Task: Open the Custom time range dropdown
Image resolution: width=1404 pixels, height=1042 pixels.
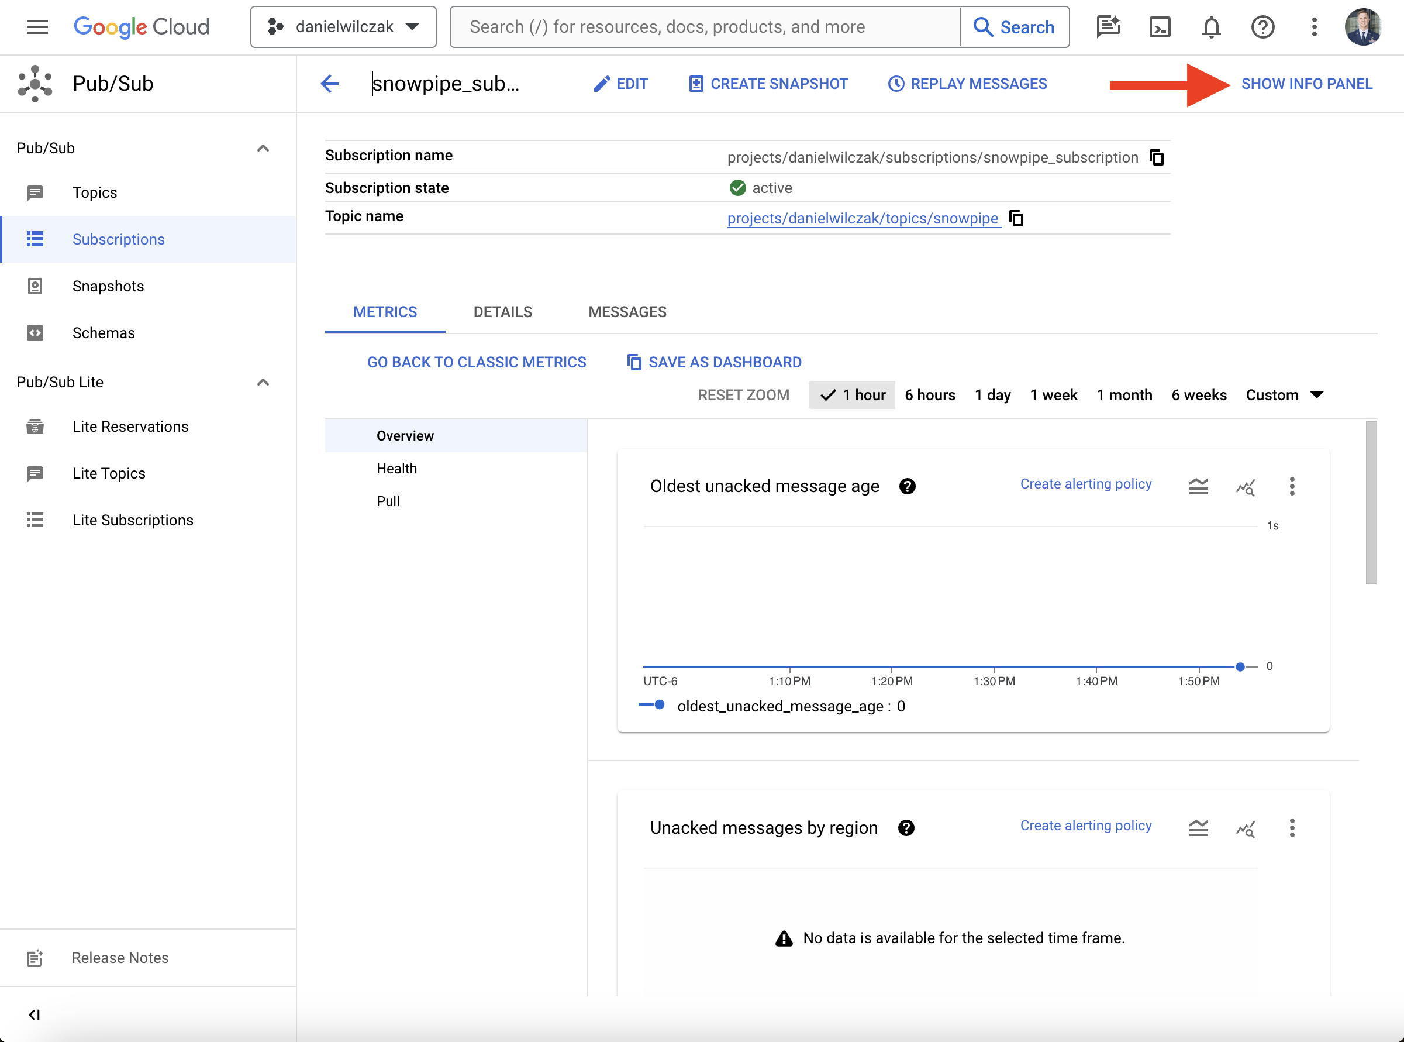Action: [1284, 395]
